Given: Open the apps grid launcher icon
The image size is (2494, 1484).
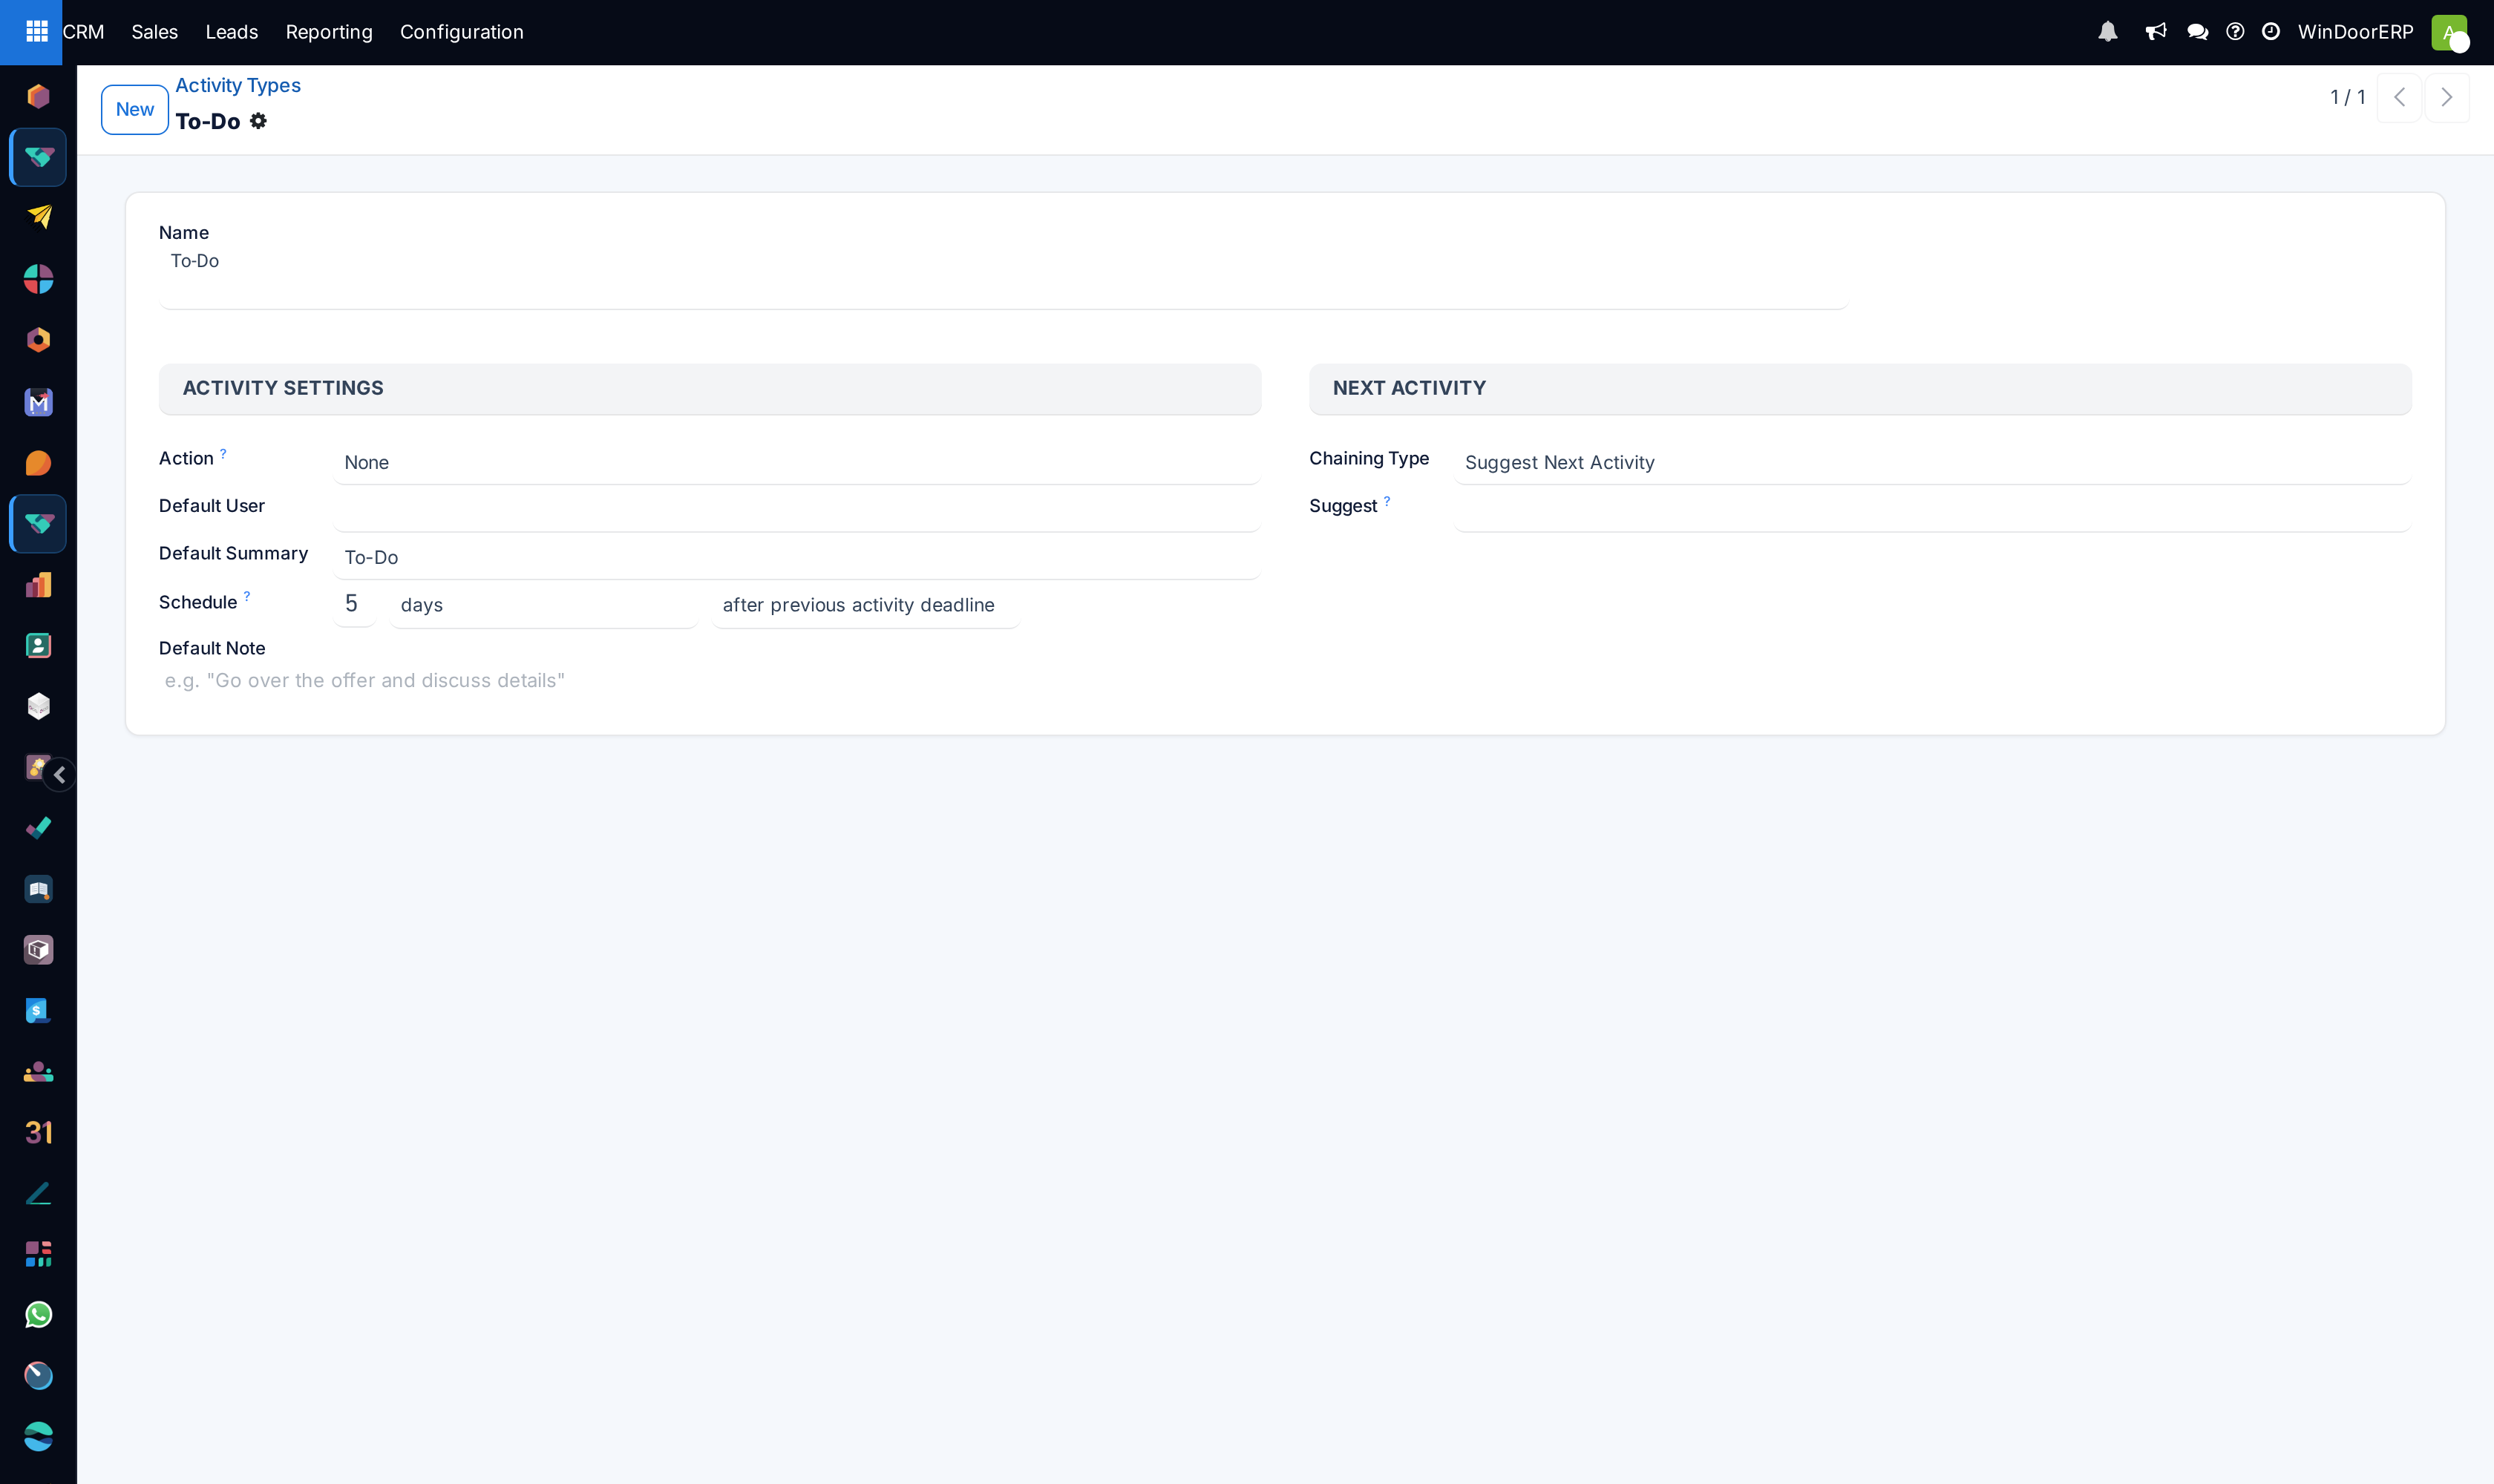Looking at the screenshot, I should click(37, 32).
